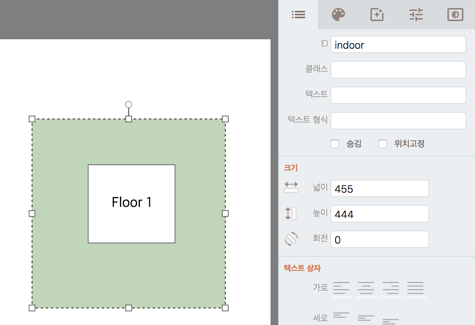Align text right horizontally
The image size is (475, 325).
click(x=391, y=289)
